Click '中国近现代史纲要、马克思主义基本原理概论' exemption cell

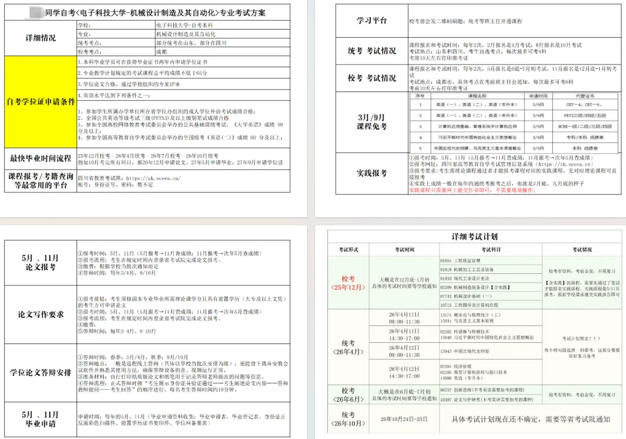click(478, 148)
